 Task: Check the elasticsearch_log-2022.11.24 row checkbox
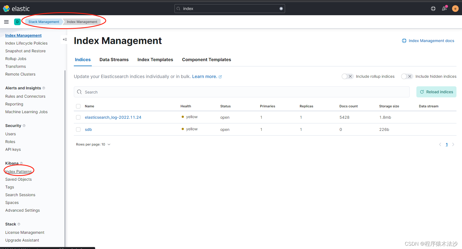click(x=78, y=117)
